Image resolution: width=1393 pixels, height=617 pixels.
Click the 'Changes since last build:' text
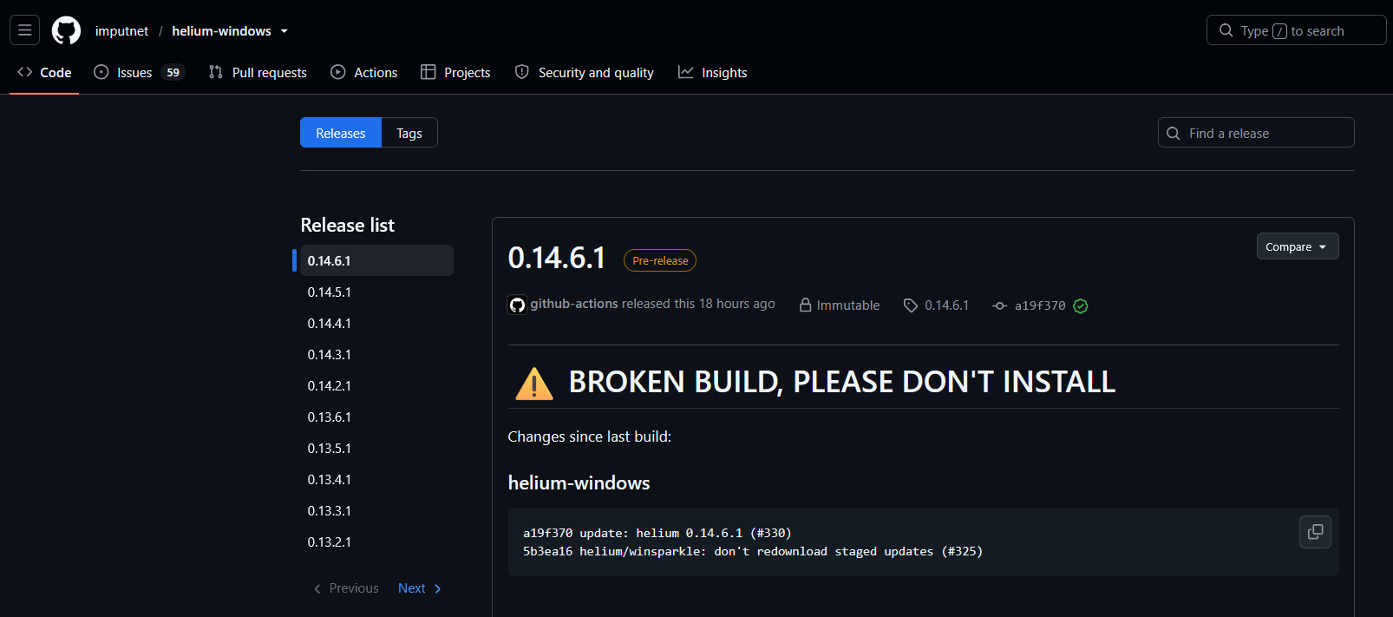[x=589, y=436]
